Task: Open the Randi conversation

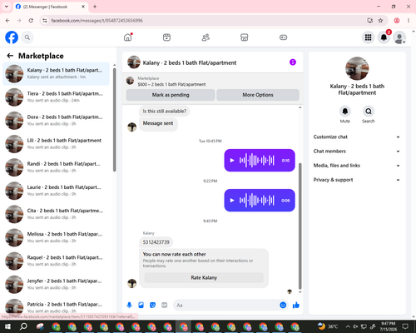Action: click(x=56, y=167)
